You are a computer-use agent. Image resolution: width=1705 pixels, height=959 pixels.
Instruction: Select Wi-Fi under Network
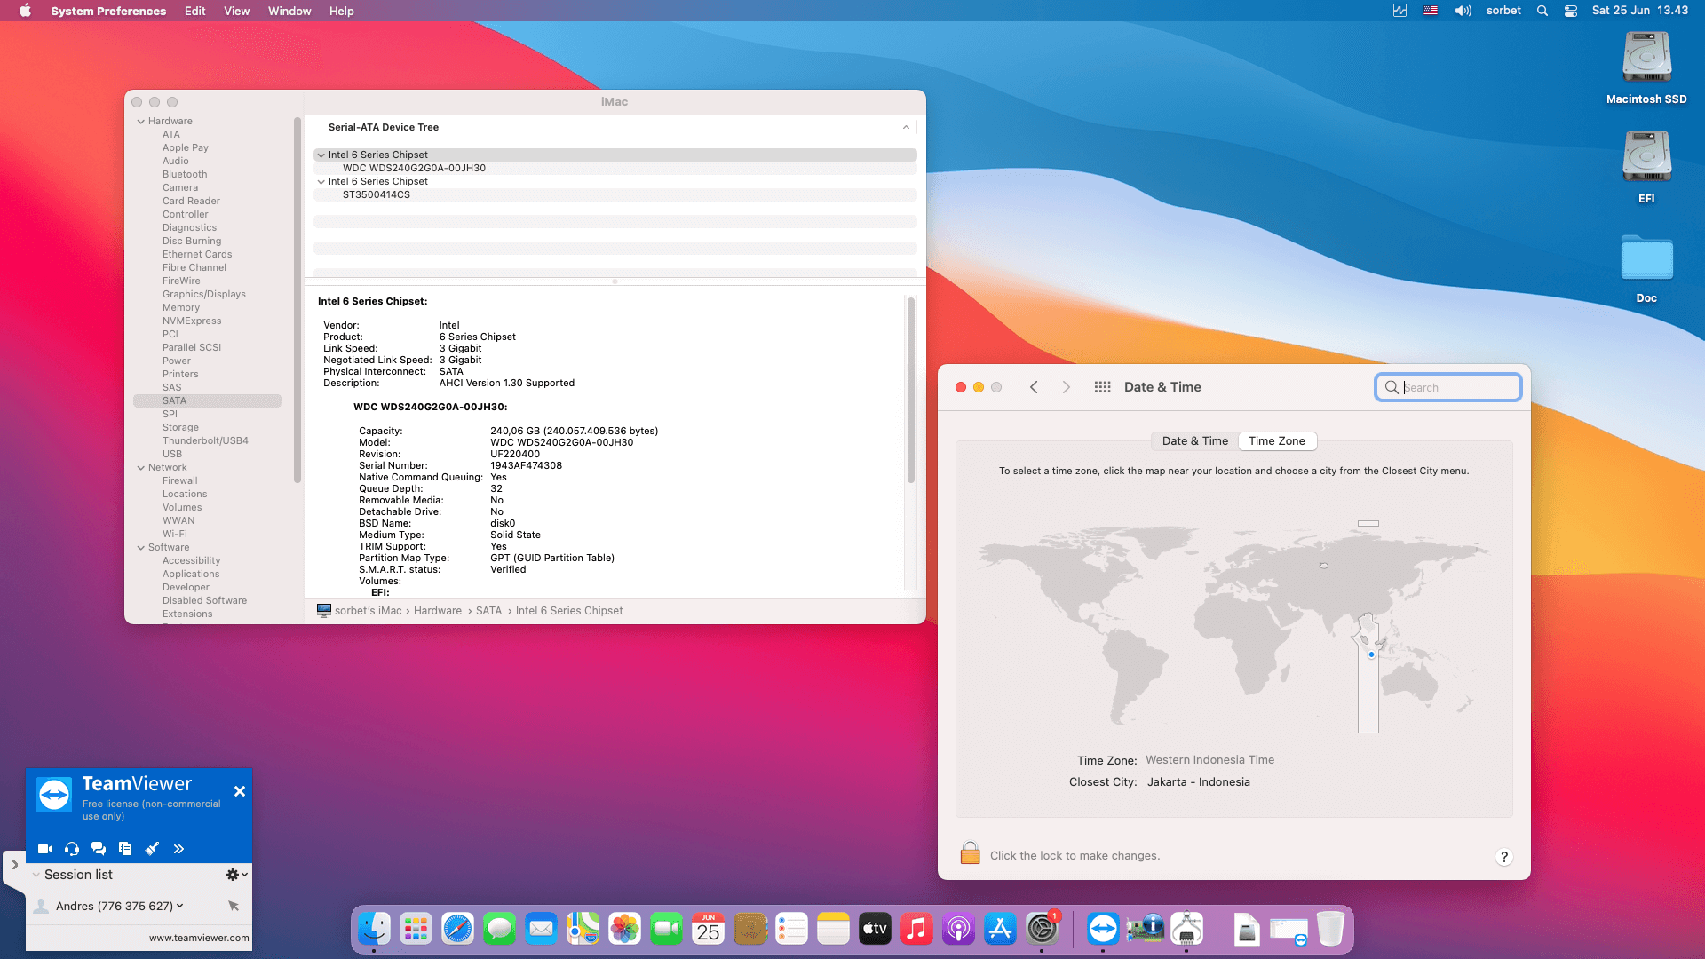(175, 534)
